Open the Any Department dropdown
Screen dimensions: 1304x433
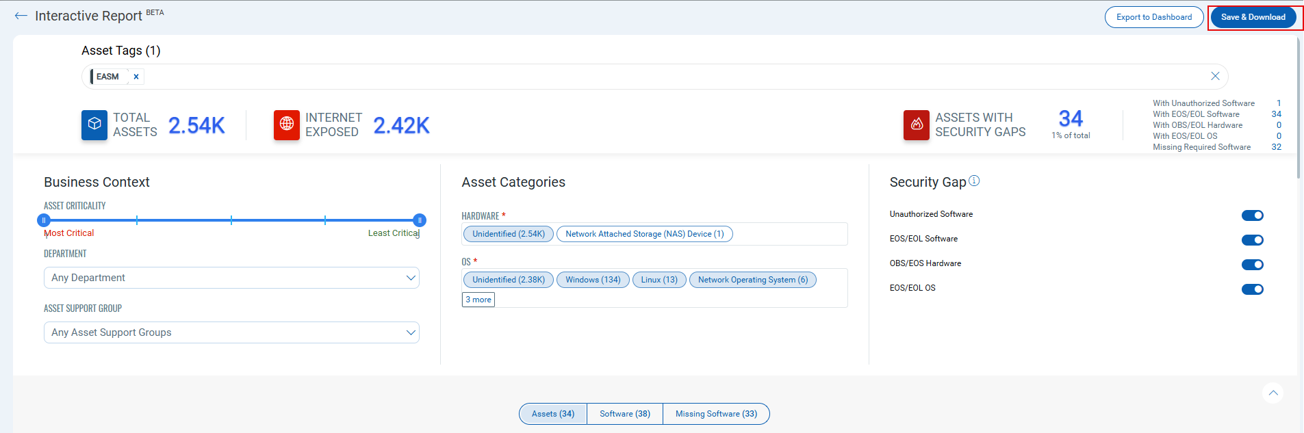tap(231, 278)
